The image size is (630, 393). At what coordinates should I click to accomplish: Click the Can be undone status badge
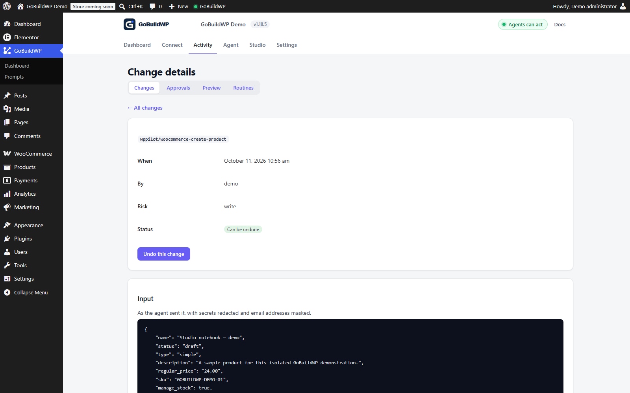click(243, 230)
